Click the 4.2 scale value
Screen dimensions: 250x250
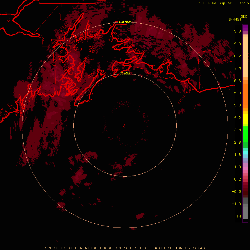coord(237,118)
